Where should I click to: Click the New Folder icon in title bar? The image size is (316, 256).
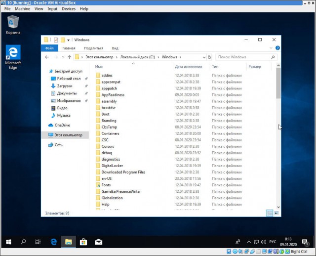pyautogui.click(x=63, y=40)
